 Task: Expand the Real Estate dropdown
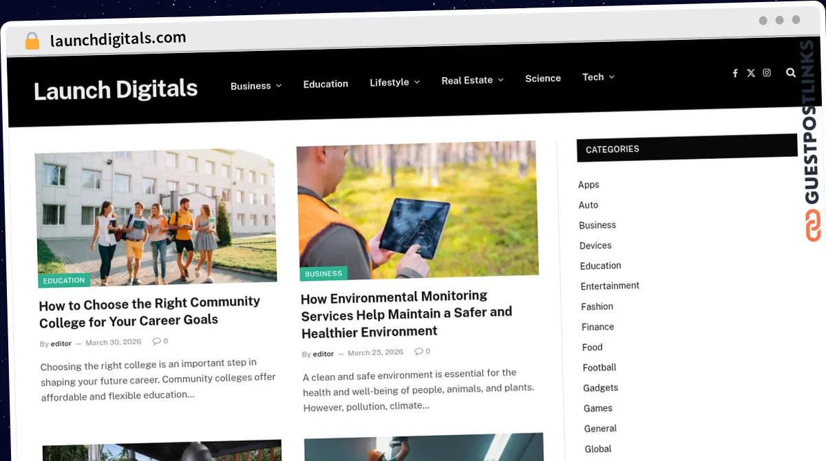[x=472, y=81]
